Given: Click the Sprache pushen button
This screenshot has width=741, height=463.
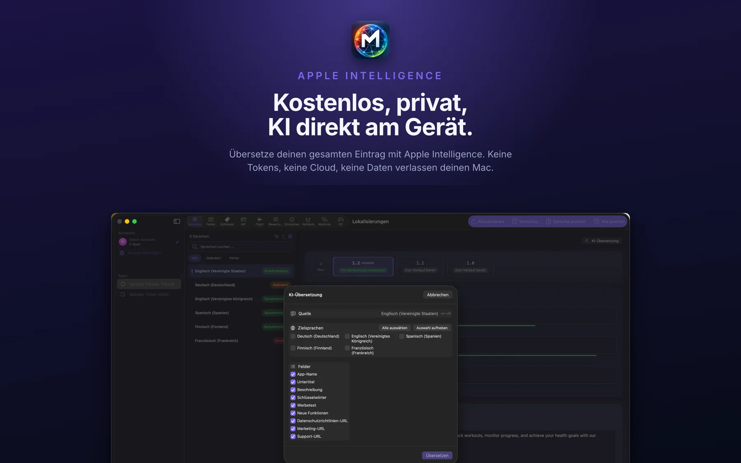Looking at the screenshot, I should pos(566,221).
